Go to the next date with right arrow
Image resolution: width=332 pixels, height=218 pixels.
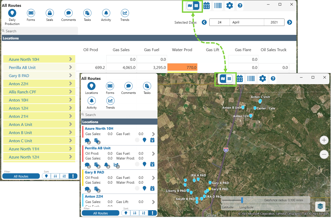290,22
